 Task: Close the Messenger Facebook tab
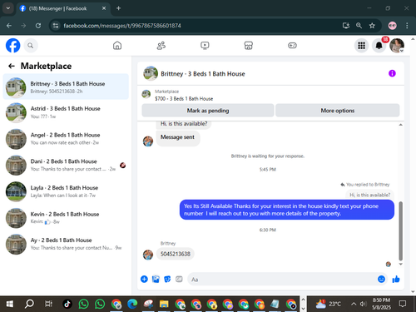(x=104, y=8)
